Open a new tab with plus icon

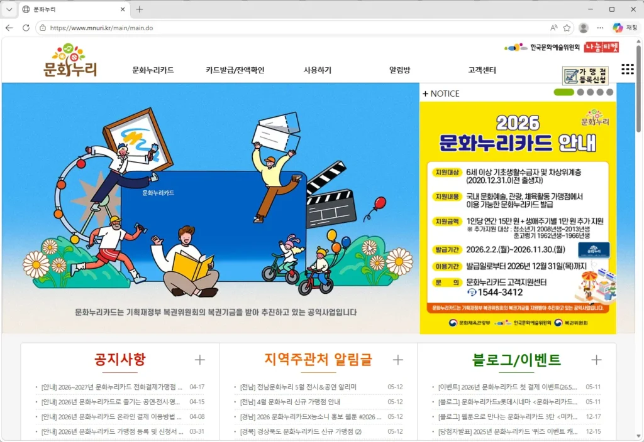click(x=139, y=9)
